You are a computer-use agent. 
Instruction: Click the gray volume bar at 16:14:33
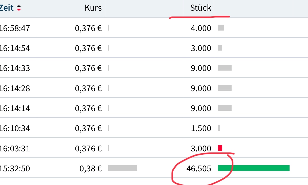(x=225, y=68)
